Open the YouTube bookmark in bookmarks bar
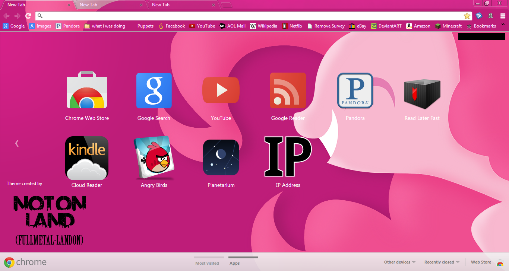 [202, 26]
